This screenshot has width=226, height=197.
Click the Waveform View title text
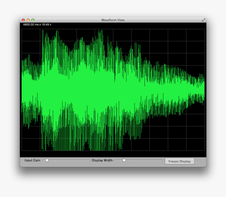(113, 20)
